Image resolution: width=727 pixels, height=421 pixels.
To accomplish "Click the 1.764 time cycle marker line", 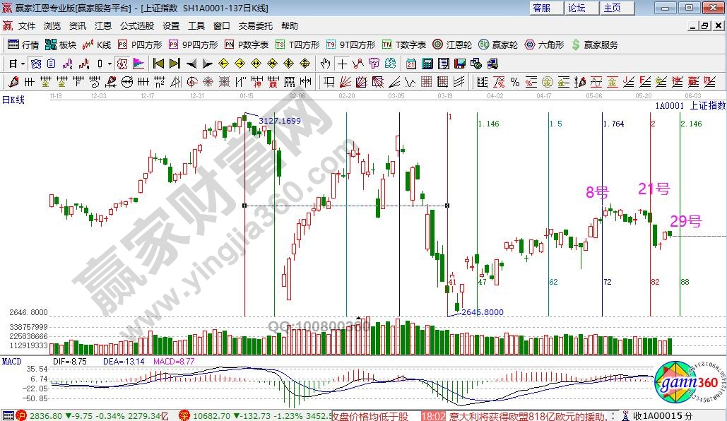I will tap(602, 213).
